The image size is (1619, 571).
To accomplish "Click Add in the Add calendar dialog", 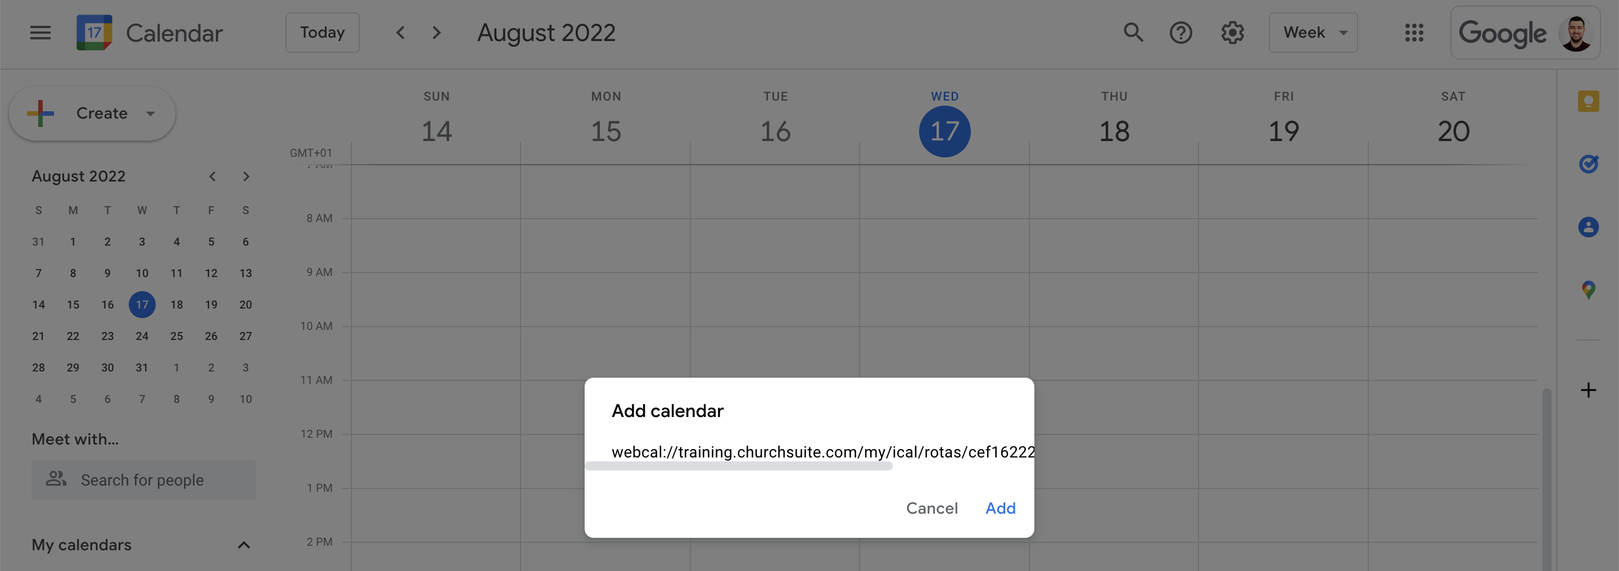I will [1000, 507].
